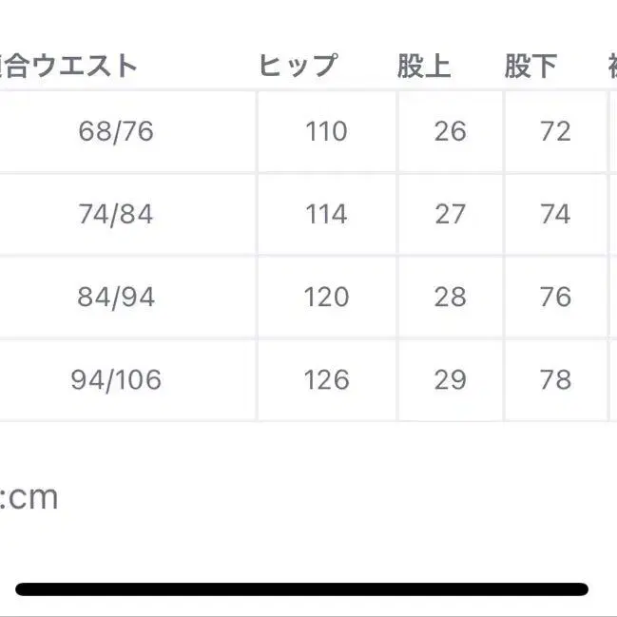Click inseam value 74
This screenshot has width=617, height=617.
[555, 214]
